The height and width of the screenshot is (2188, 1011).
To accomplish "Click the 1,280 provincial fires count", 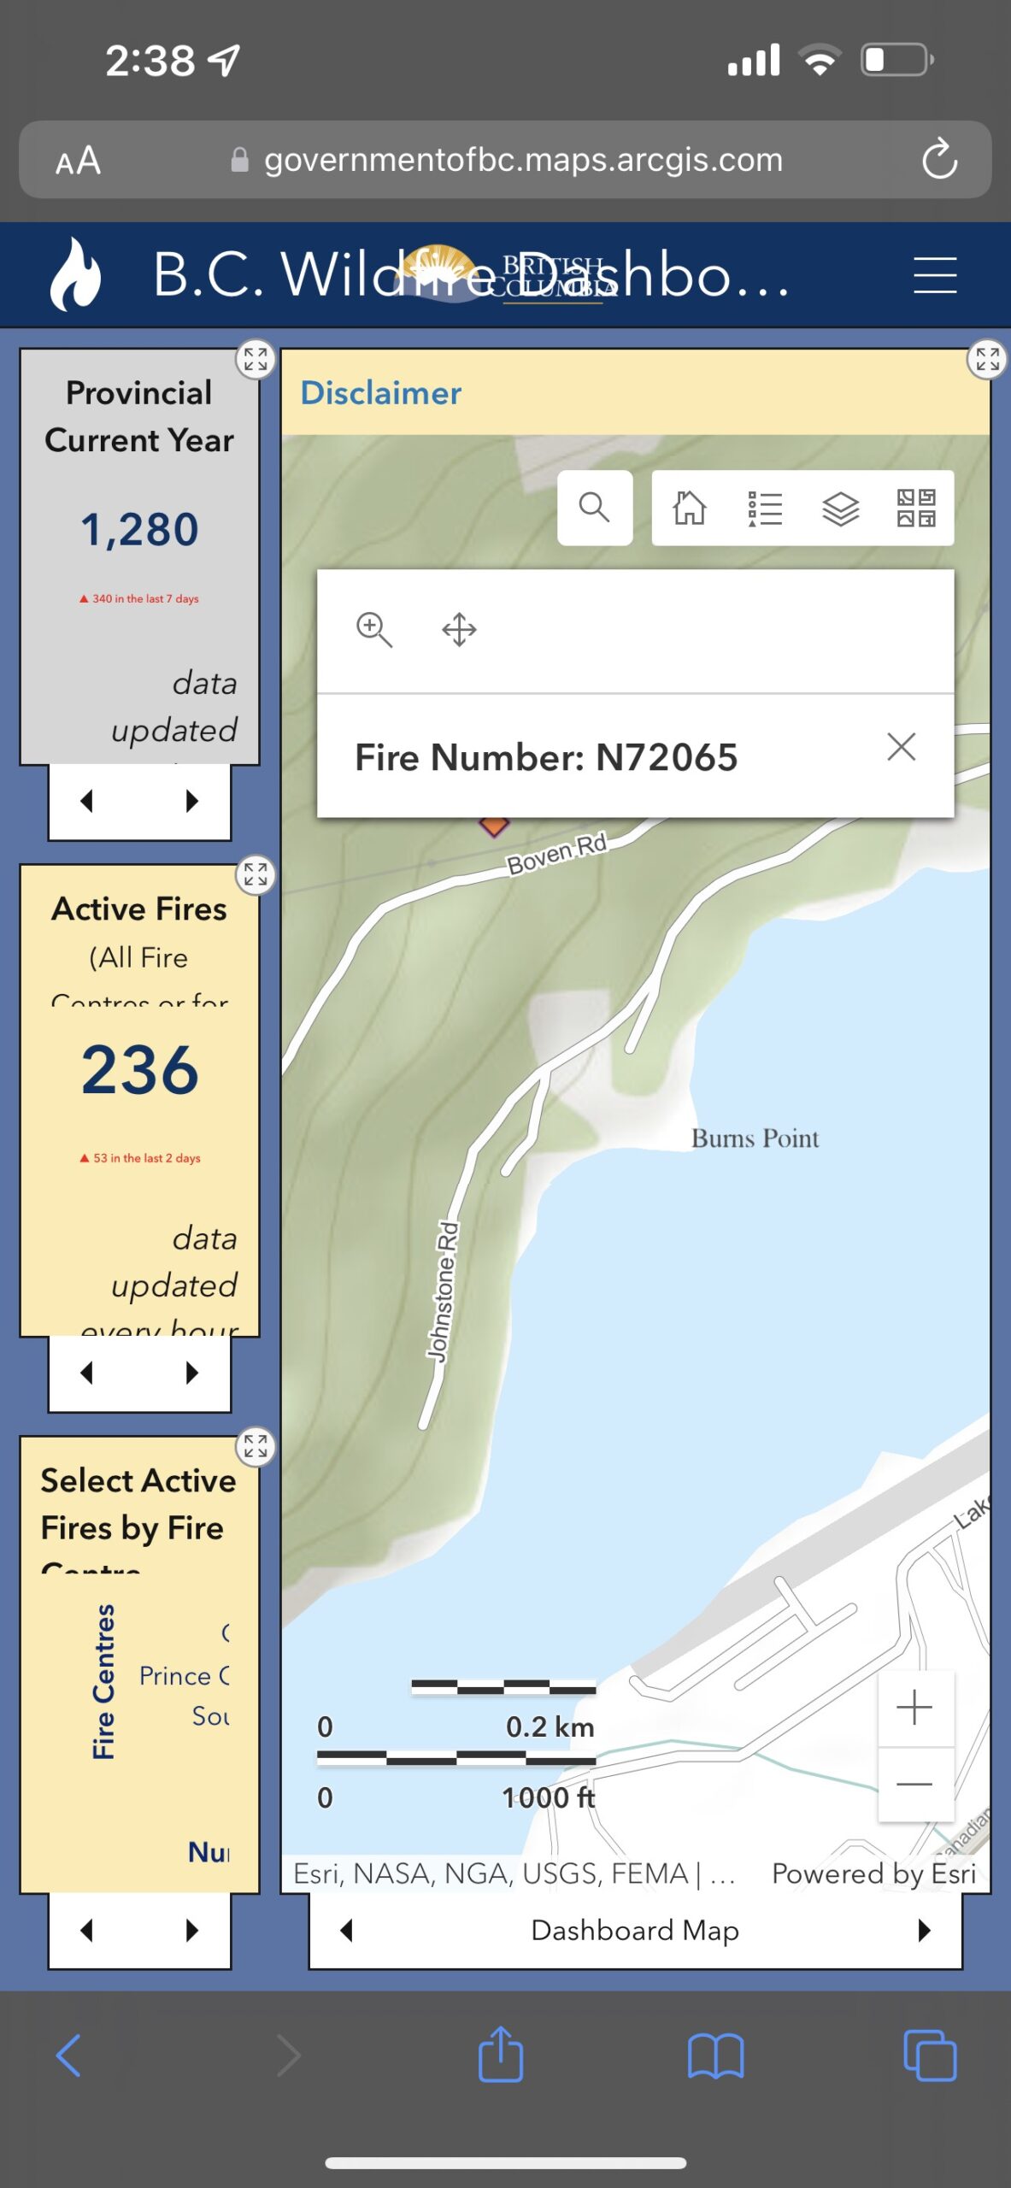I will point(139,529).
